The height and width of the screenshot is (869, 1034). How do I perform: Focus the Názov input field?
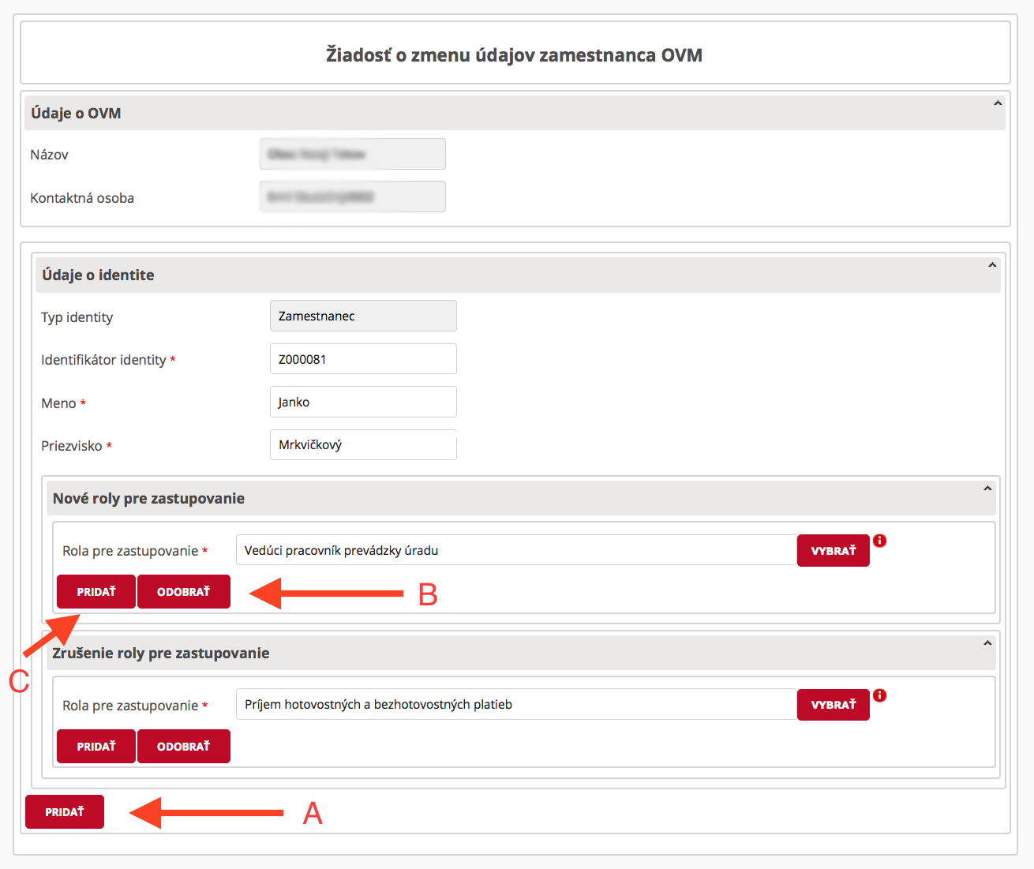[x=353, y=154]
